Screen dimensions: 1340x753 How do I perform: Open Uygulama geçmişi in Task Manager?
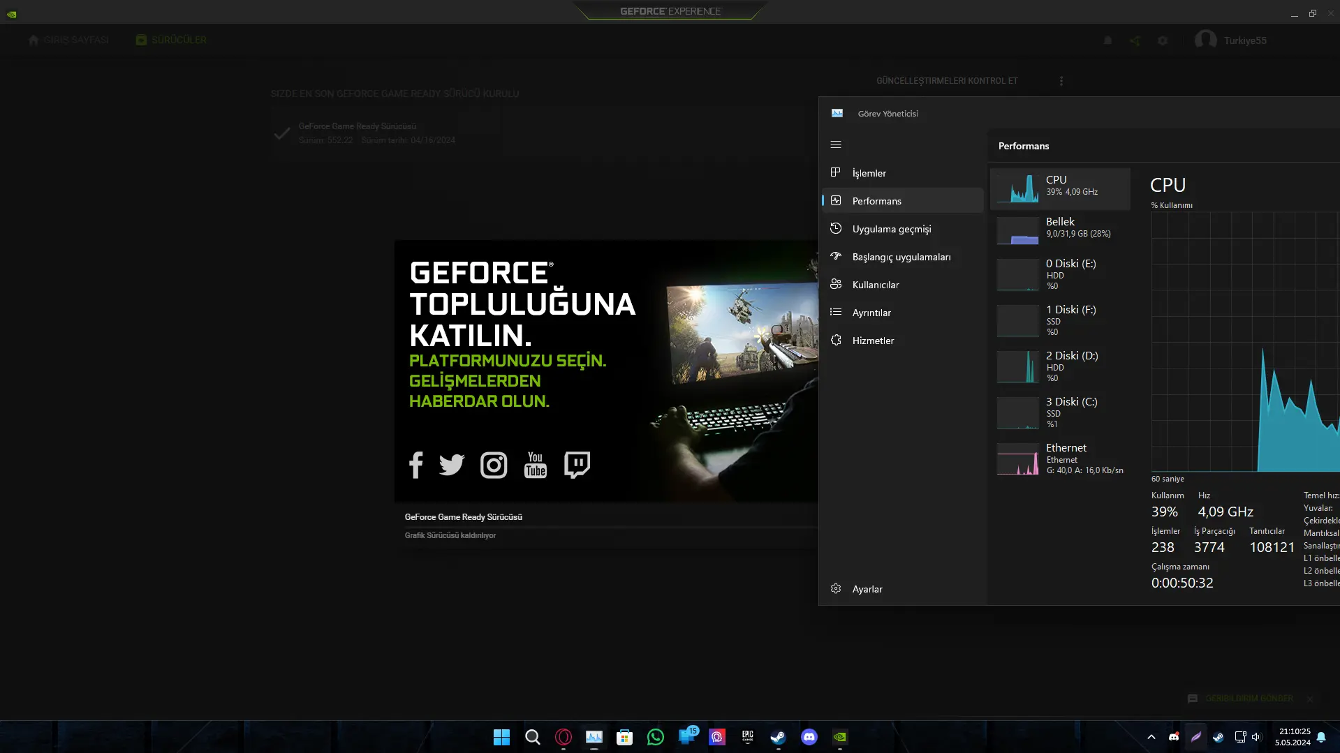(x=903, y=229)
